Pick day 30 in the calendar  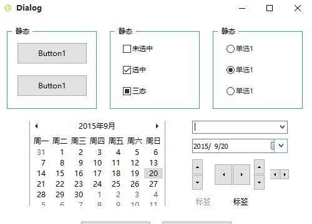[x=79, y=195]
